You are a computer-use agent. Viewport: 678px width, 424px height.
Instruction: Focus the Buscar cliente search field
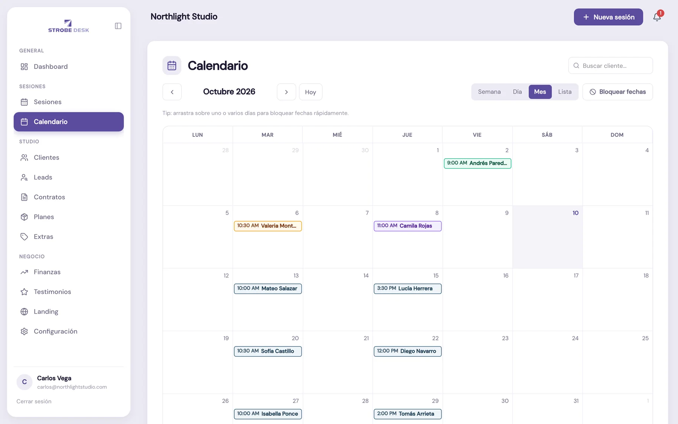click(611, 66)
